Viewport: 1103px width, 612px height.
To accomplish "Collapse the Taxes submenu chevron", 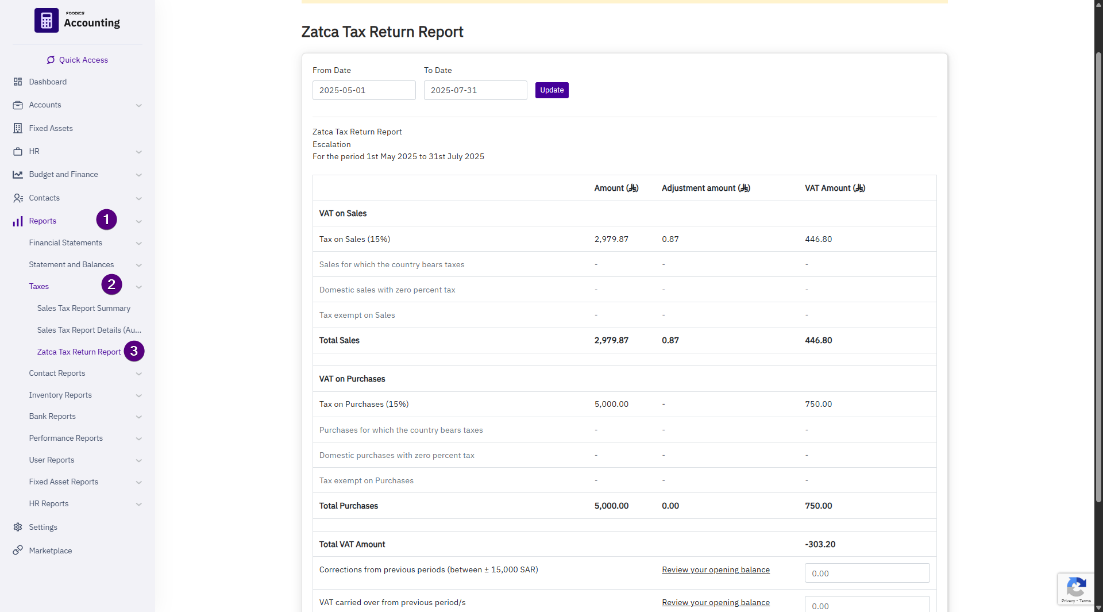I will click(x=138, y=287).
